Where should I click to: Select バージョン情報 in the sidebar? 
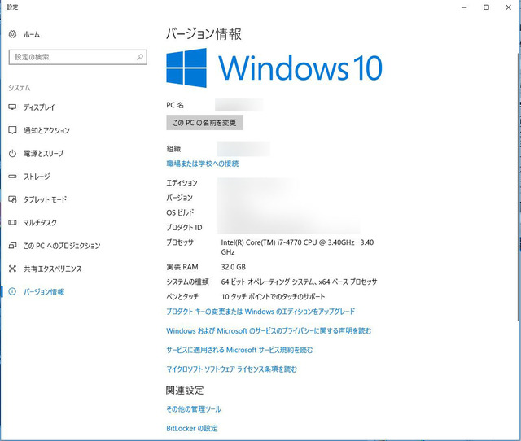tap(44, 292)
